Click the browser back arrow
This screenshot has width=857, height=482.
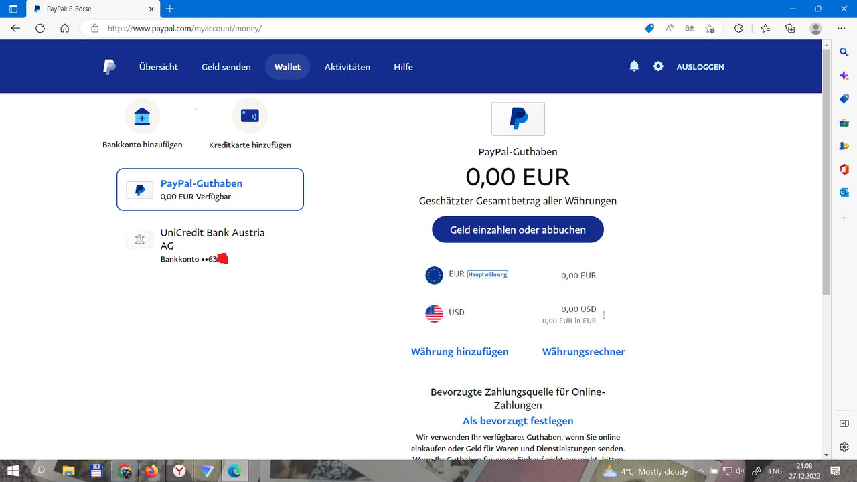15,28
